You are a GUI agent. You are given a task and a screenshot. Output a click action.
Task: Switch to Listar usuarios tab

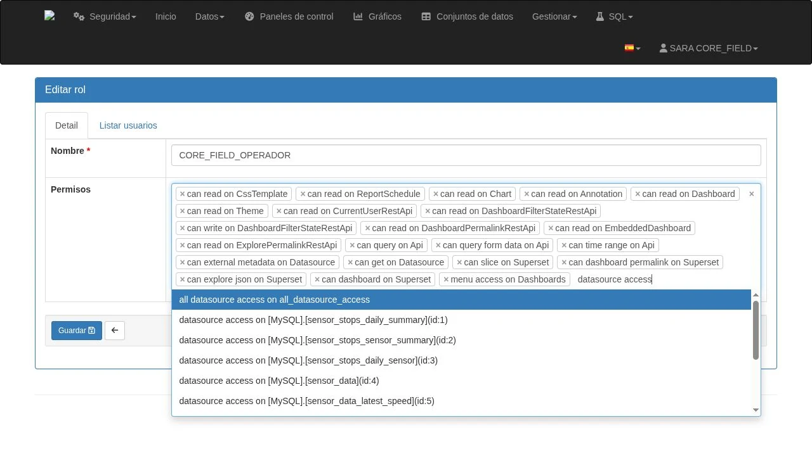tap(128, 125)
